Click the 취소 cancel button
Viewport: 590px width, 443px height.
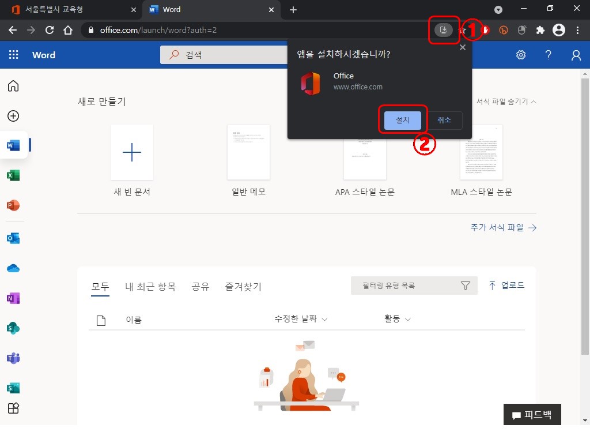pos(444,120)
